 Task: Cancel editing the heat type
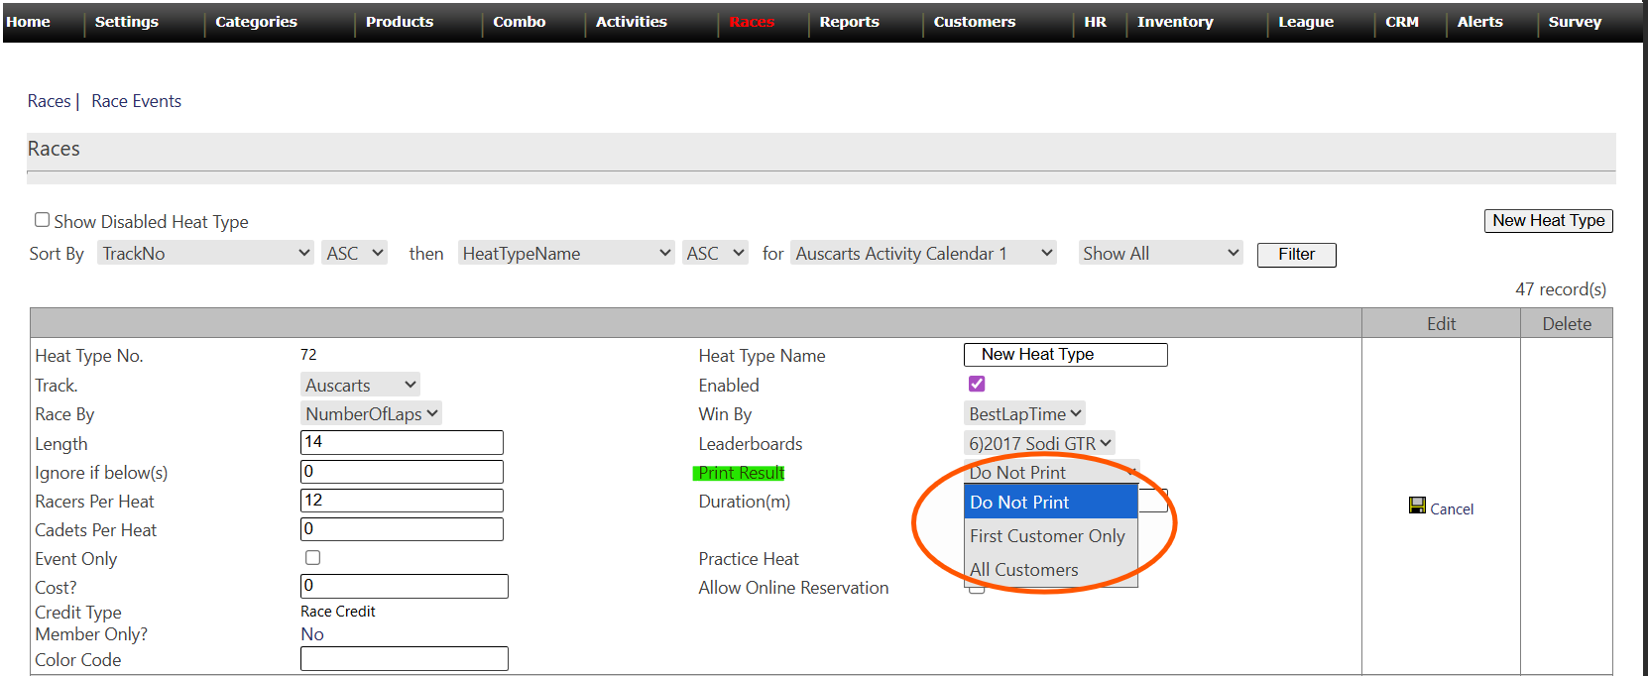pos(1451,509)
